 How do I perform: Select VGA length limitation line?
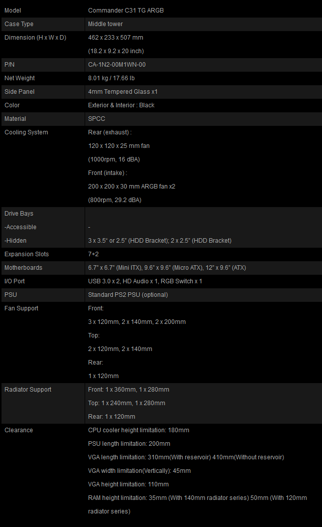click(186, 457)
